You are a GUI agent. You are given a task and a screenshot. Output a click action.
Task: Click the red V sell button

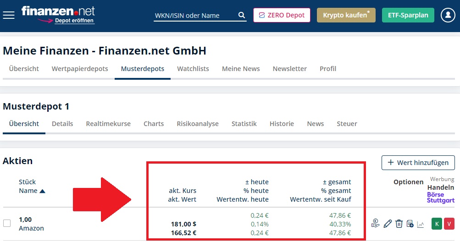click(x=449, y=224)
